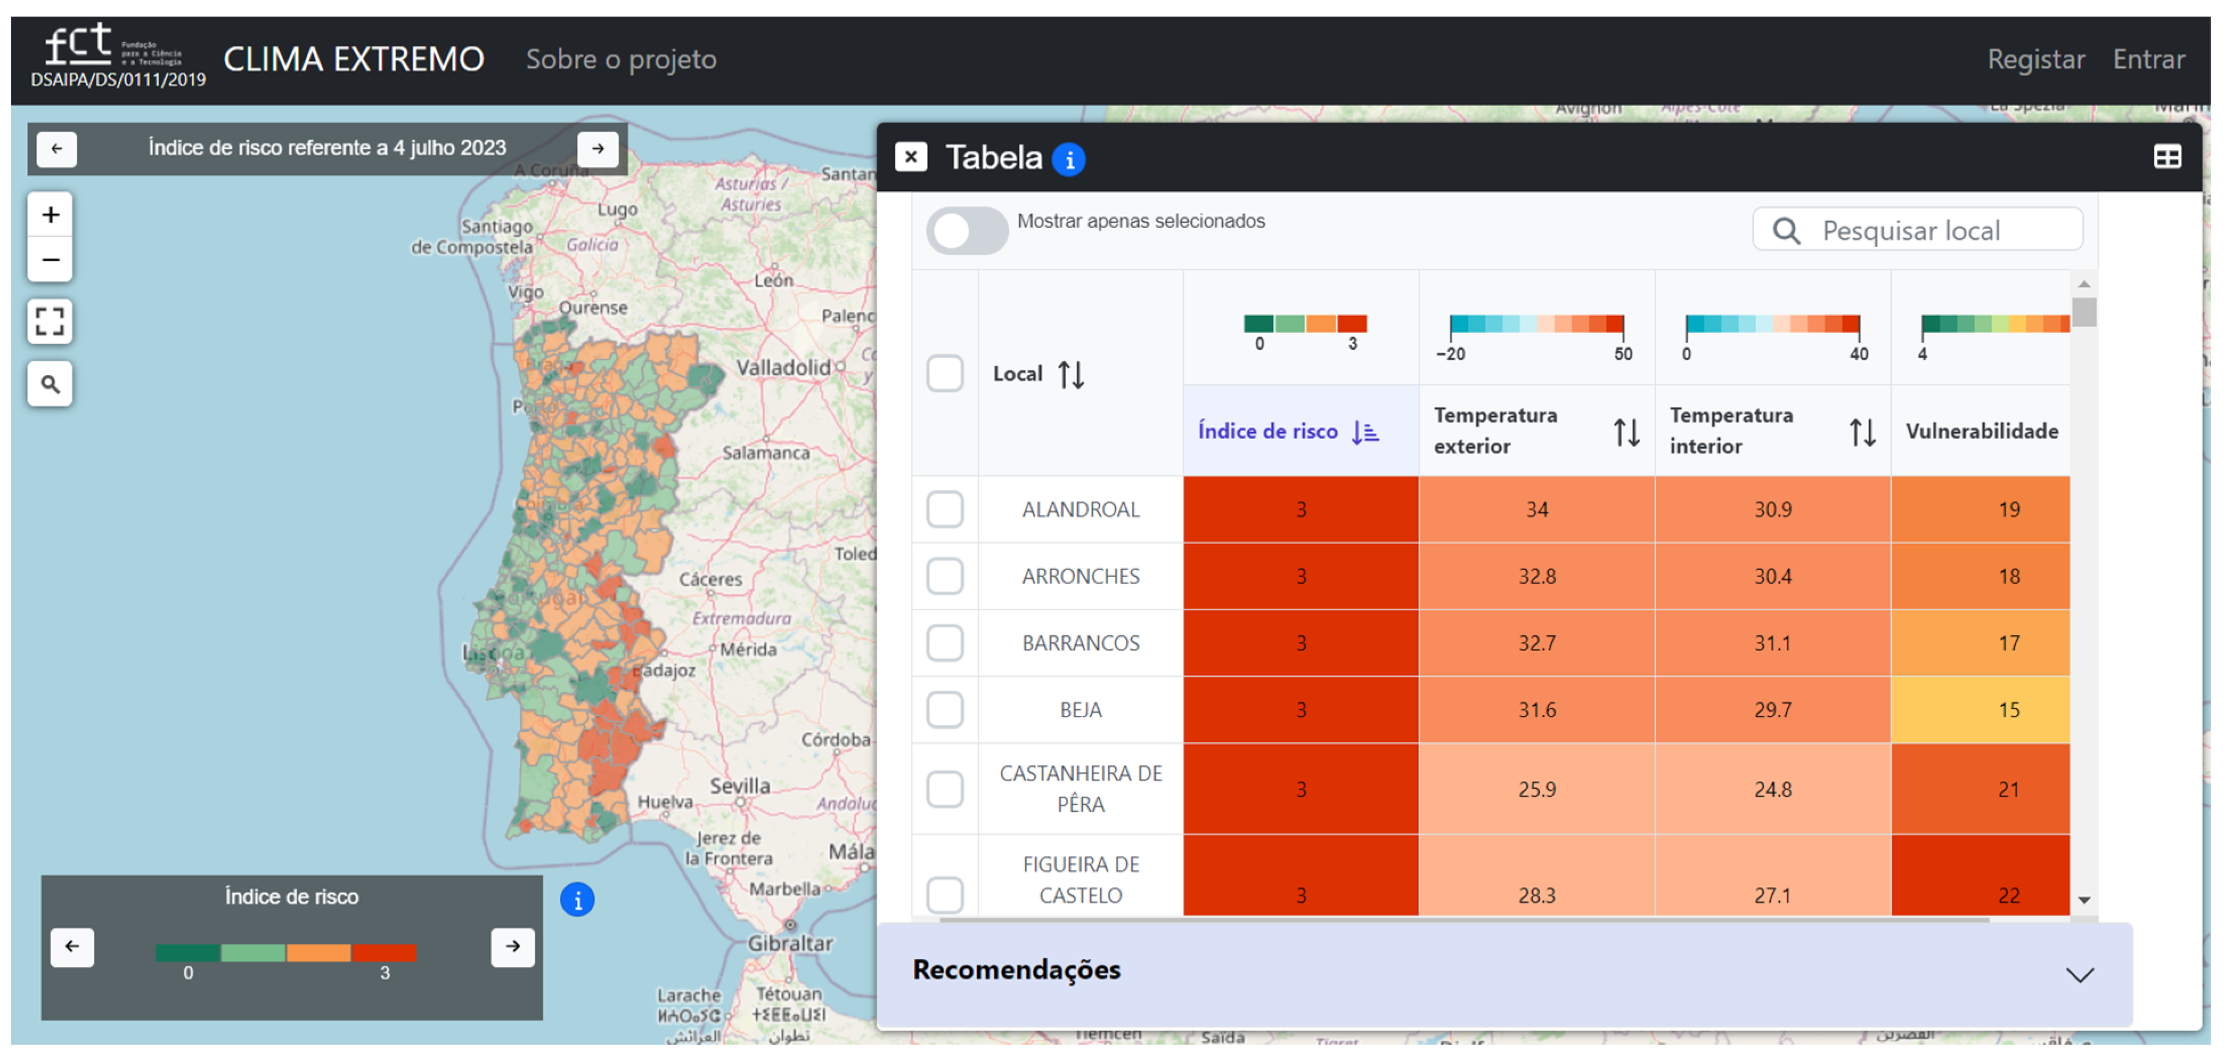Zoom in on the map

[x=50, y=214]
